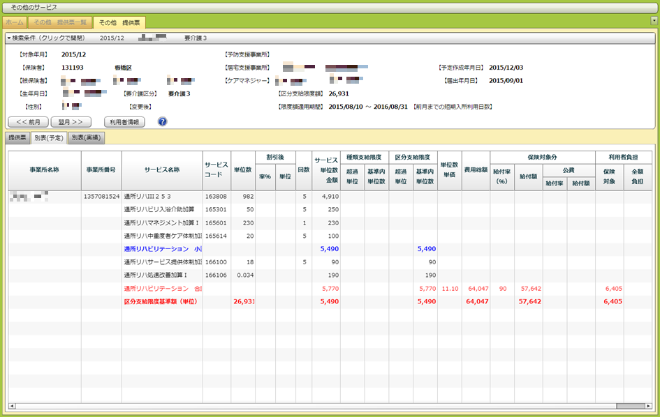Select the その他 提供票 tab

coord(119,22)
